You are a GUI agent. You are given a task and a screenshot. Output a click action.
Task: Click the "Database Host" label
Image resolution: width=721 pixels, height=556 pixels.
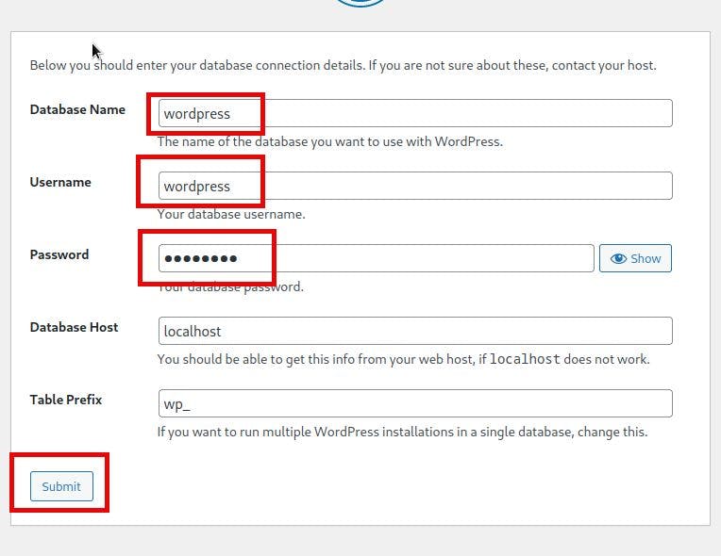pyautogui.click(x=74, y=327)
